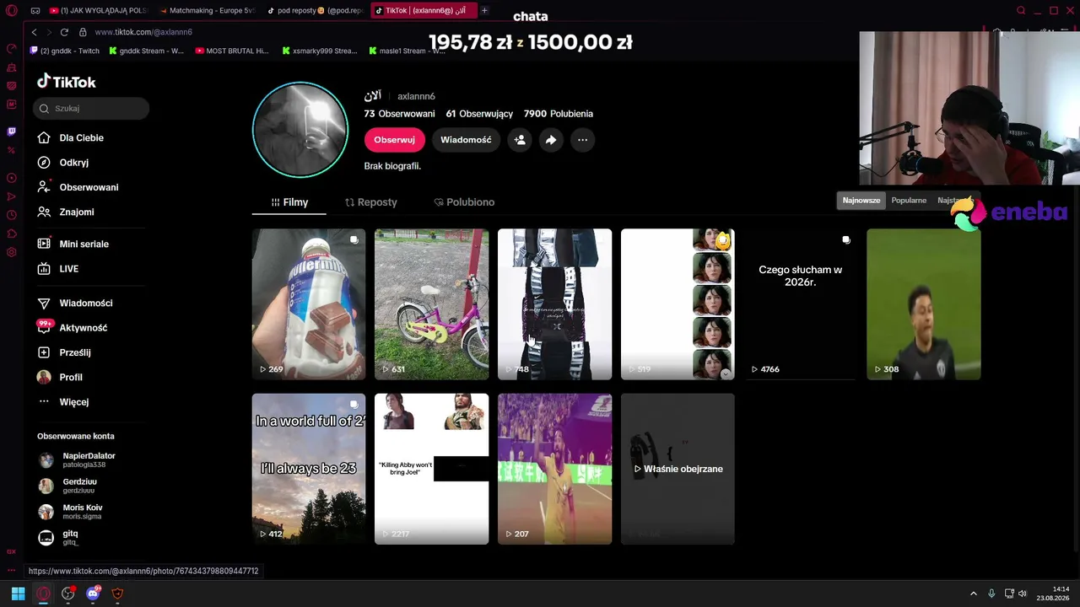Open Obserwowani in the sidebar

tap(89, 187)
